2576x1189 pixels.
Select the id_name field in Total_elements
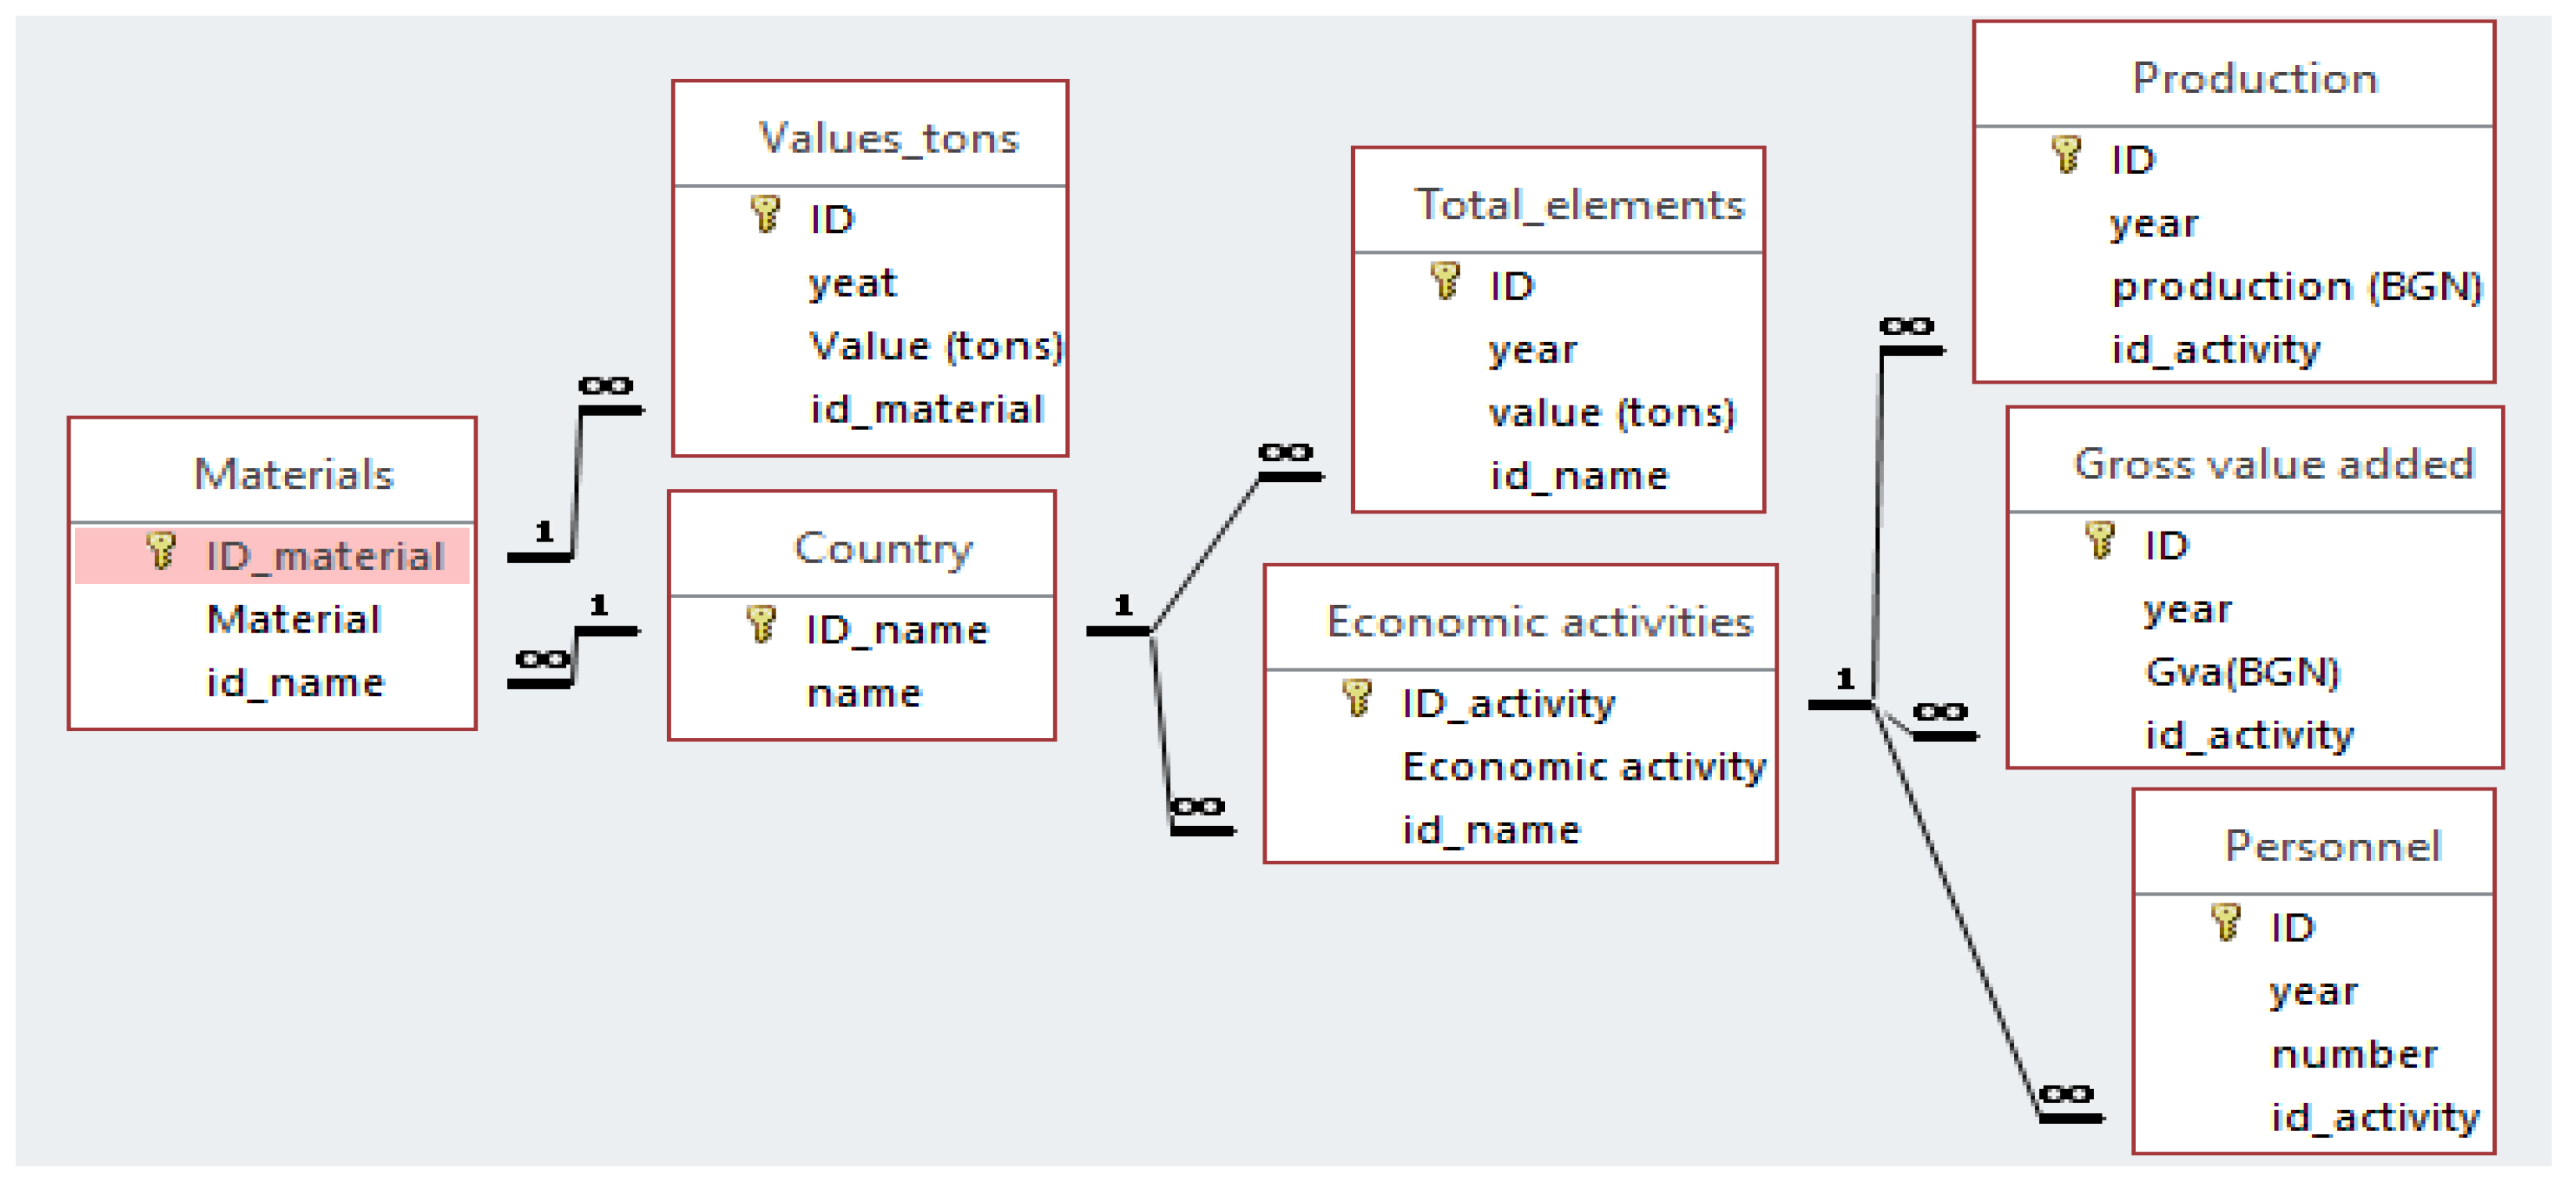[x=1579, y=476]
